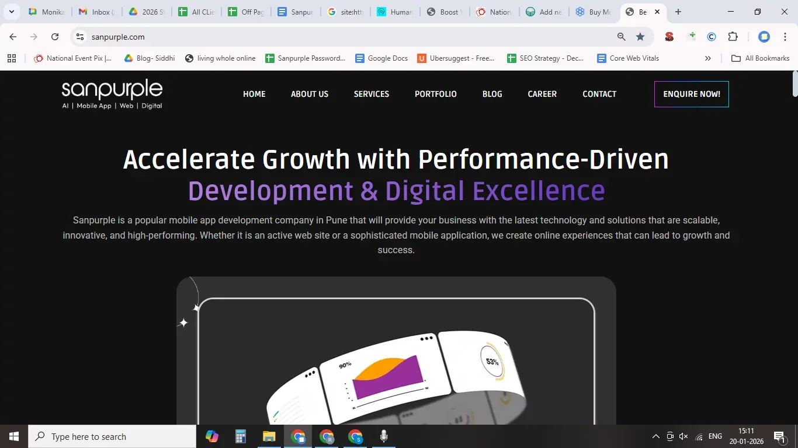Open the All Bookmarks folder

760,58
